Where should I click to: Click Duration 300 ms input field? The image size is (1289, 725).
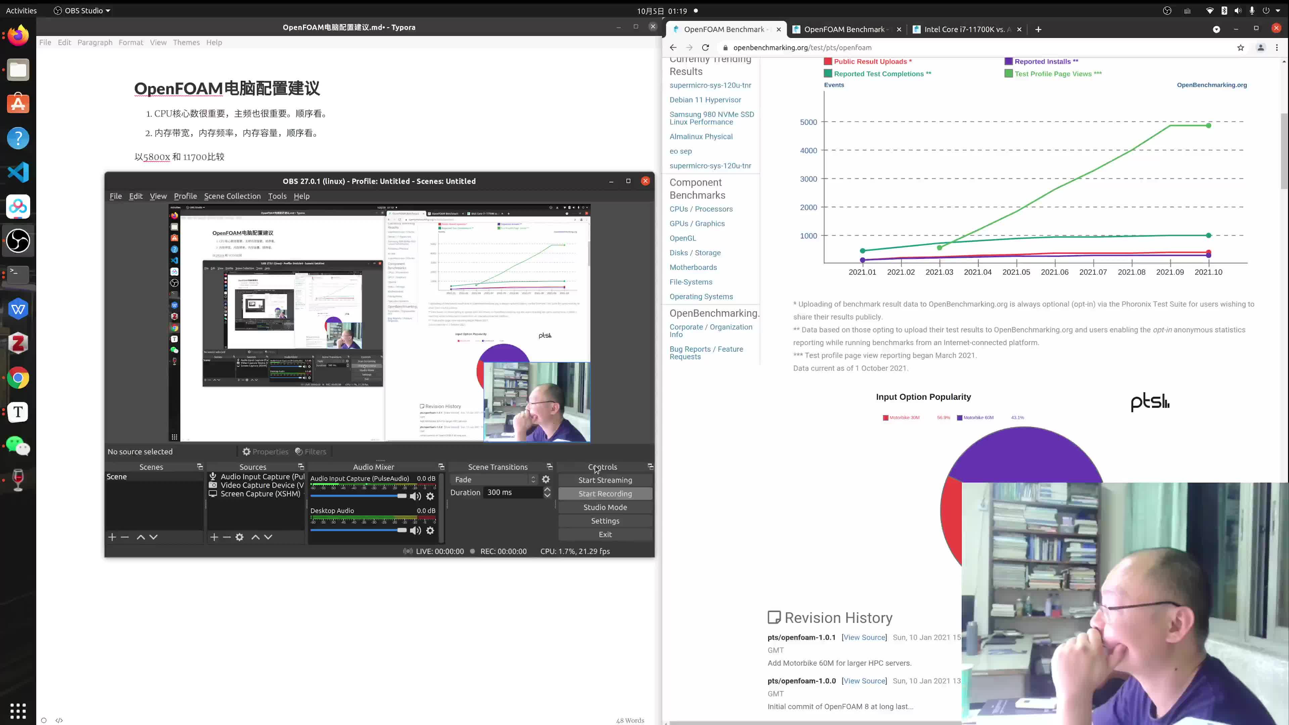513,492
